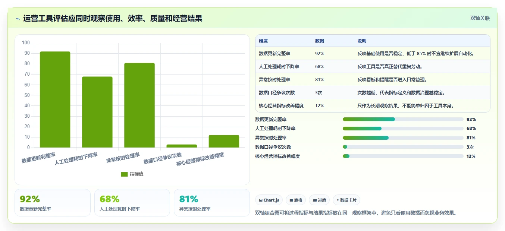The width and height of the screenshot is (505, 231).
Task: Click the 异常按时处理率 bar in the chart
Action: 139,105
